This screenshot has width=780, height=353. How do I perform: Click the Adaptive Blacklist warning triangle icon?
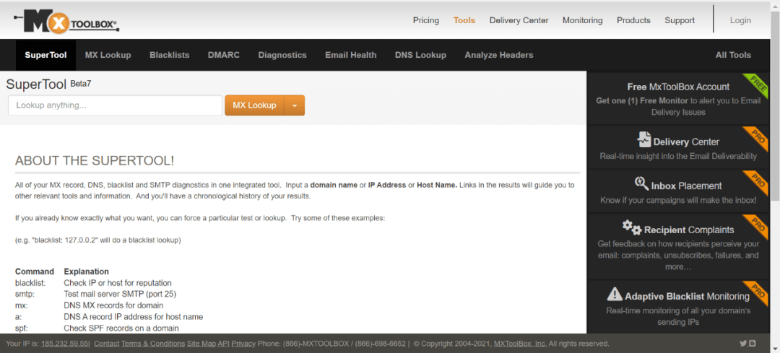[615, 295]
